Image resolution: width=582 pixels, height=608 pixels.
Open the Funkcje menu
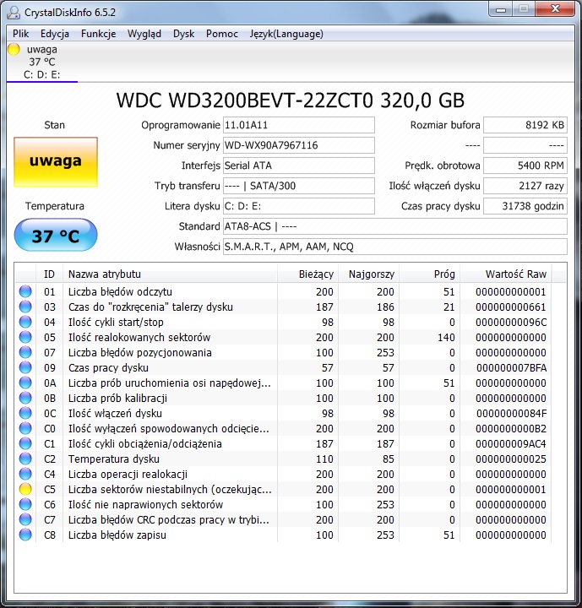(x=98, y=34)
